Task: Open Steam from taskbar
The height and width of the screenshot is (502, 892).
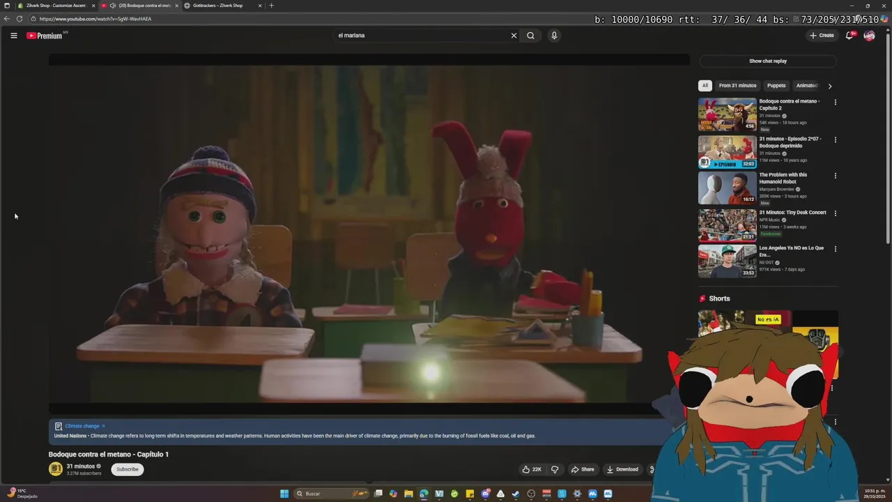Action: [516, 494]
